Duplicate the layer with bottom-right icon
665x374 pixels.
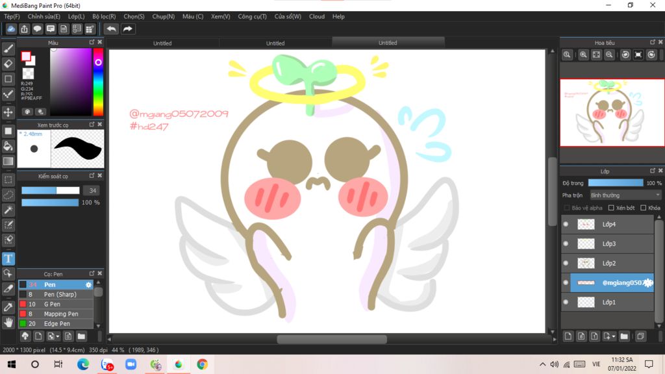640,336
